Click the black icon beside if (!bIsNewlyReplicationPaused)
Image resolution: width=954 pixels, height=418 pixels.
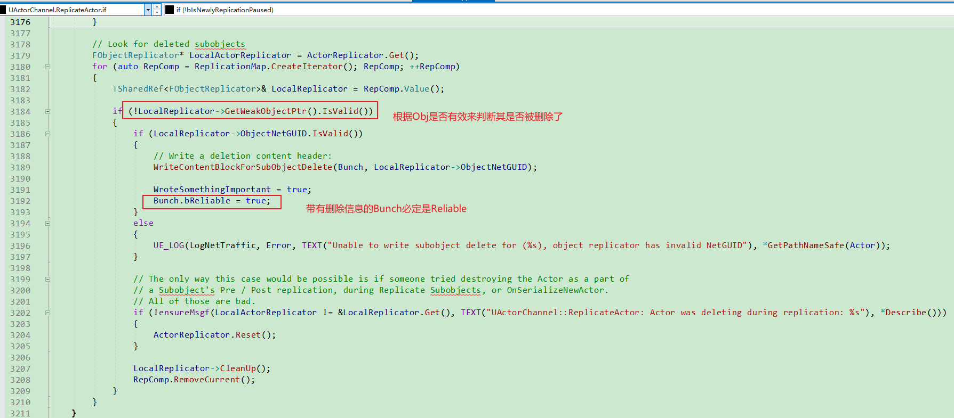170,10
